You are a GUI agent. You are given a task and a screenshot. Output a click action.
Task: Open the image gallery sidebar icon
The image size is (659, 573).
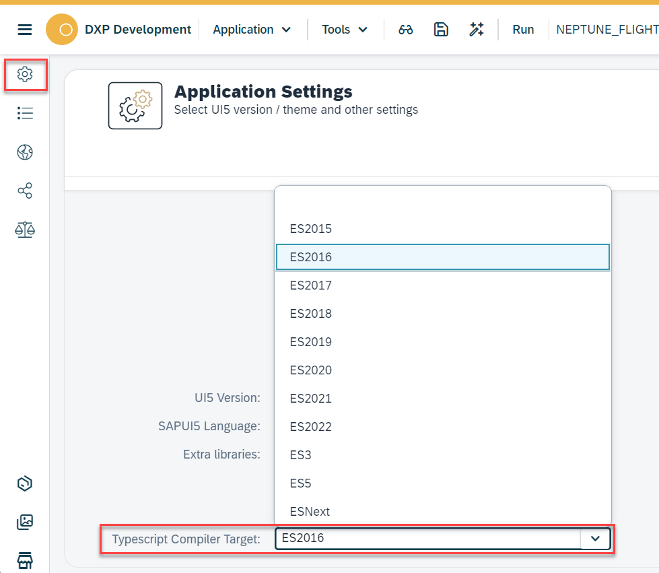[x=25, y=522]
